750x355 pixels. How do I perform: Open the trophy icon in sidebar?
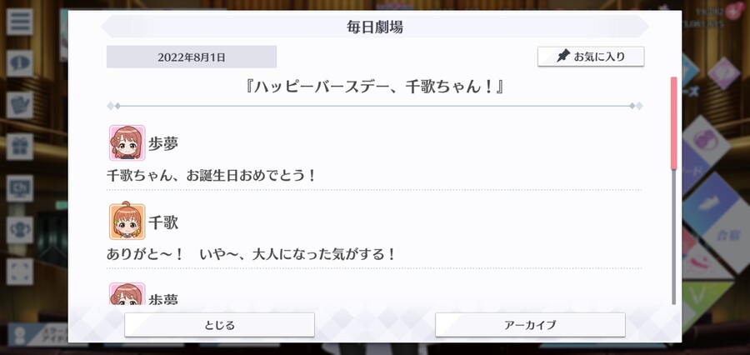click(20, 230)
